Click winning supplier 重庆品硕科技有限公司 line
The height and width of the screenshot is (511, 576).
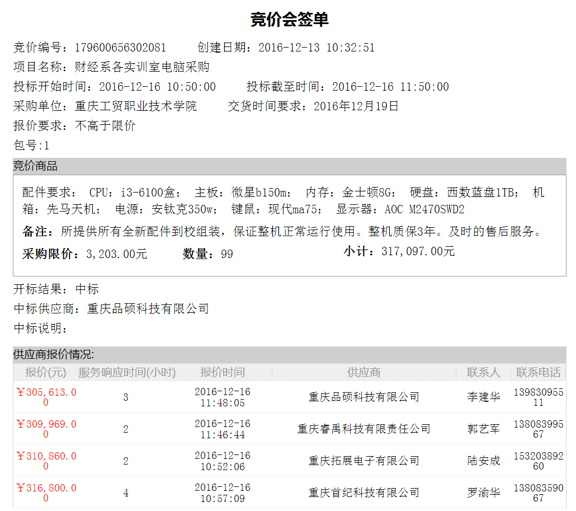(x=111, y=308)
